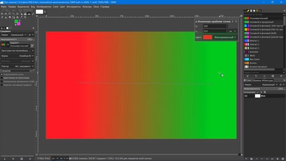Click the green foreground color swatch

pos(16,21)
